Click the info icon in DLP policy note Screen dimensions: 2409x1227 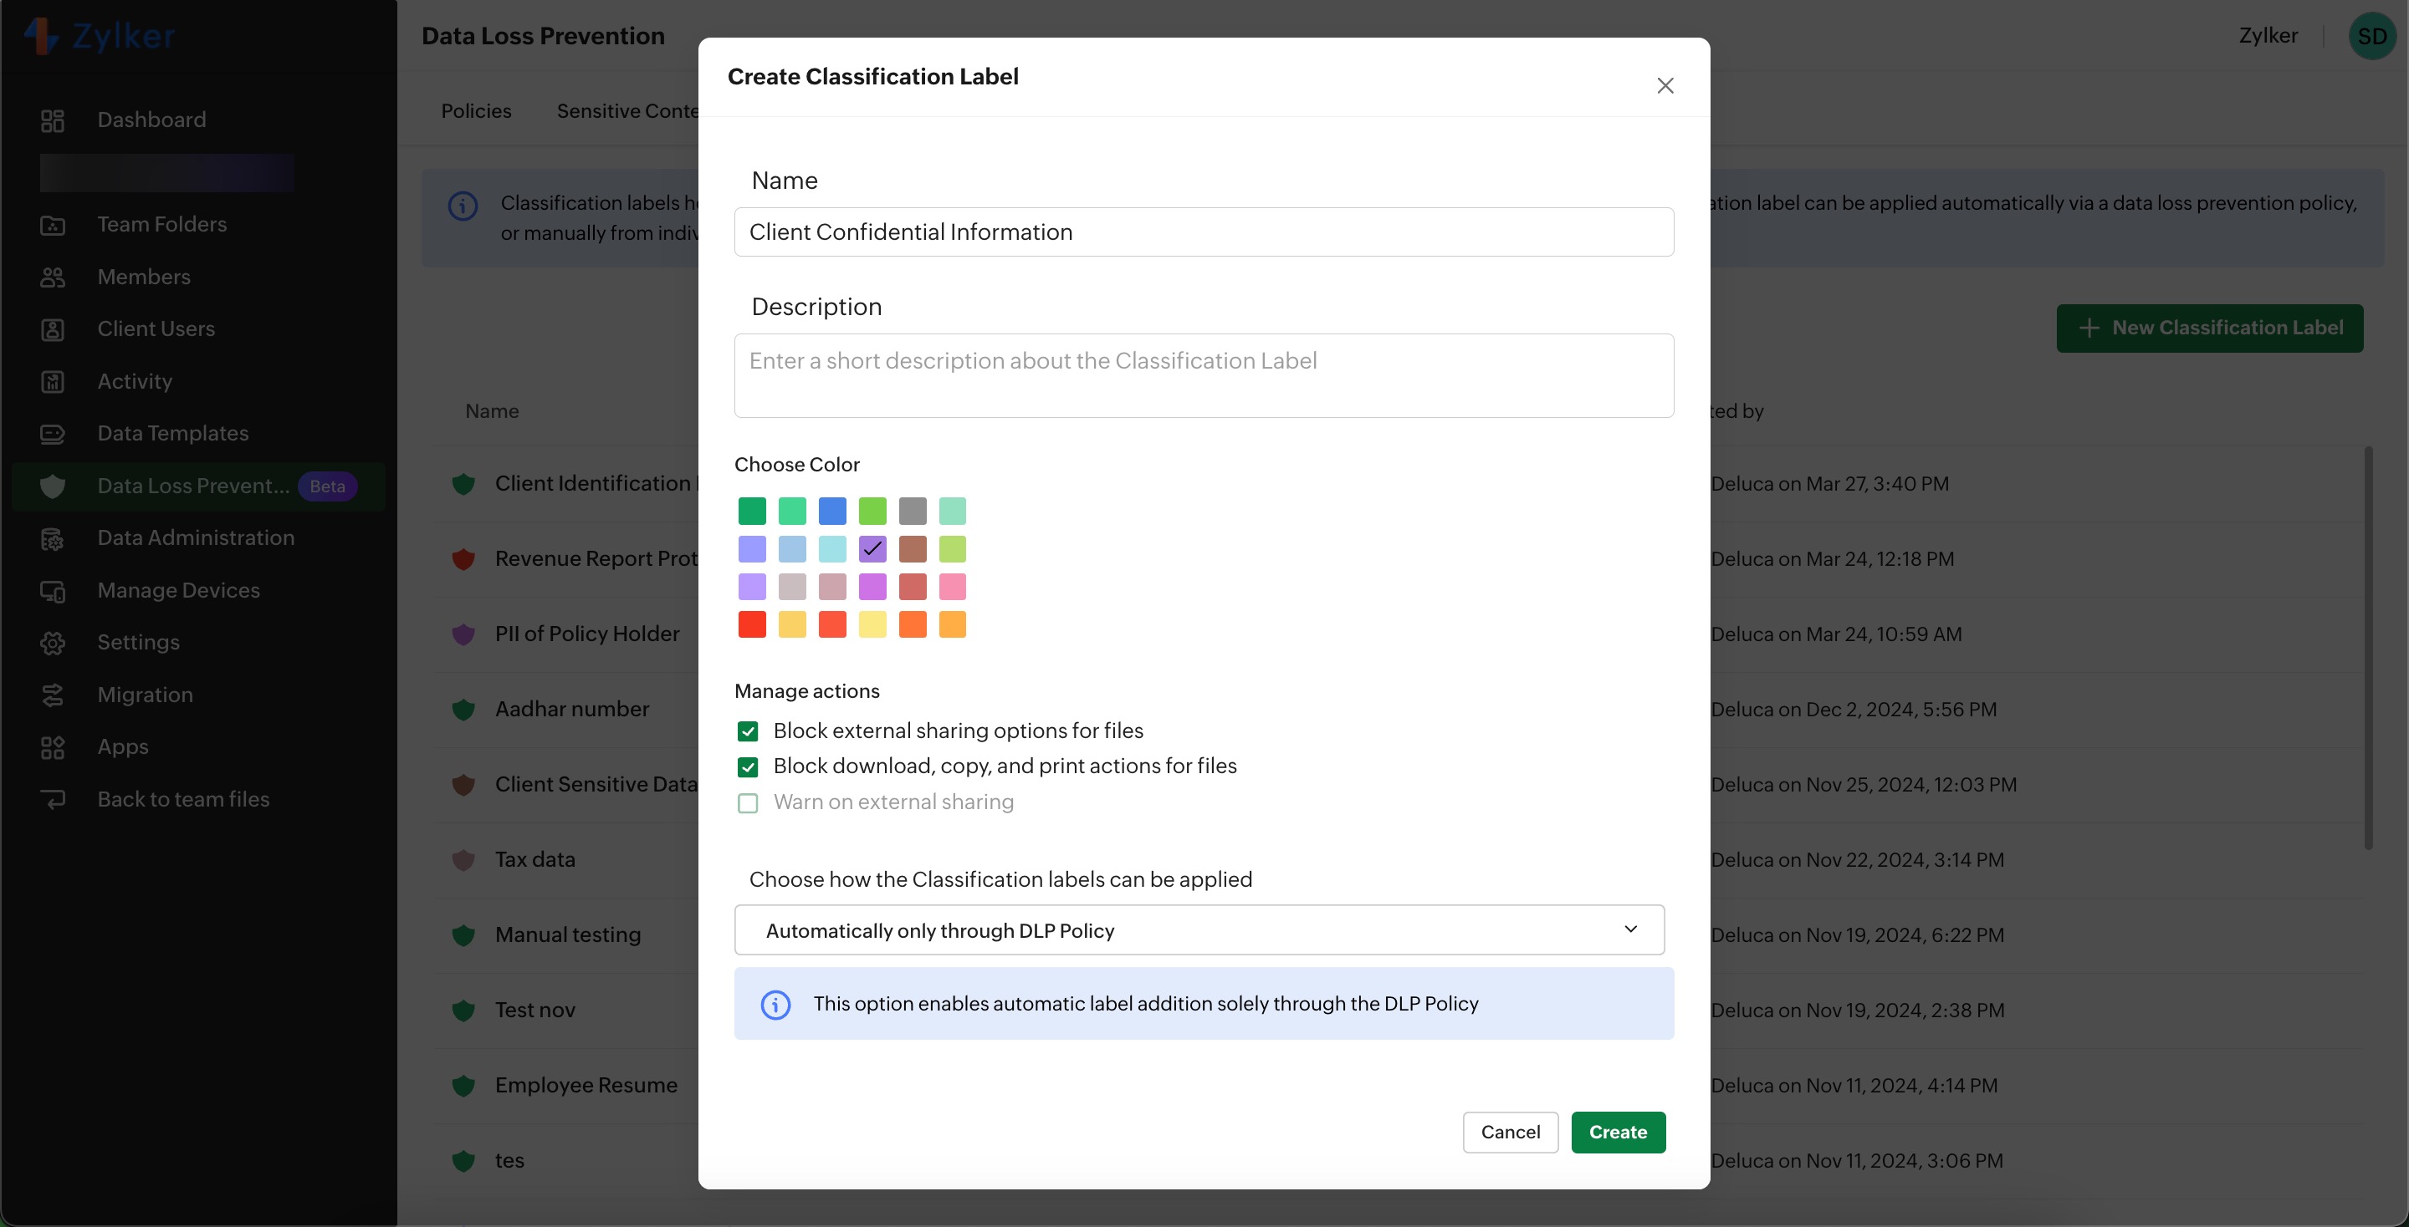click(x=775, y=1005)
